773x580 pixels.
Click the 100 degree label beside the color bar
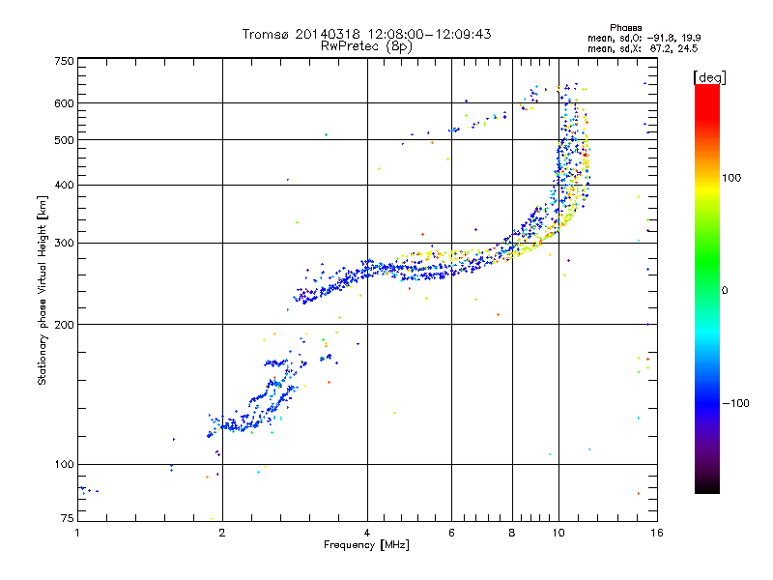(731, 178)
